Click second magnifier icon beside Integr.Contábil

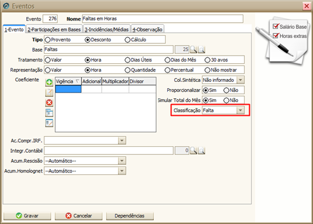[x=202, y=150]
